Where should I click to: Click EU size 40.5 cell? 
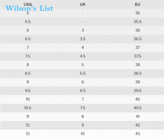click(137, 108)
